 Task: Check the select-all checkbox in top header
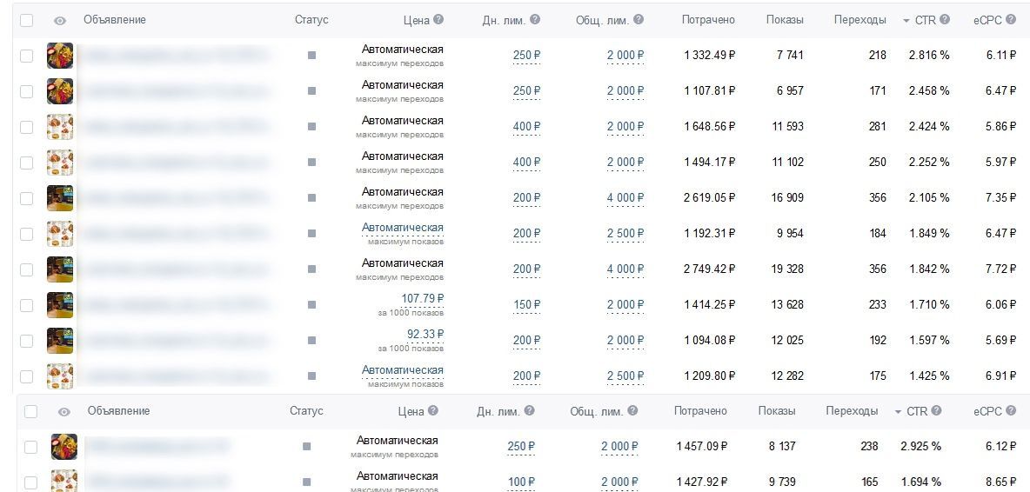pyautogui.click(x=26, y=20)
